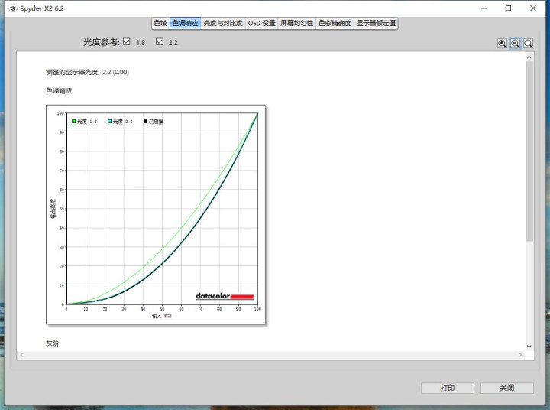
Task: Click the measured gamma text 2.2 (0.00)
Action: pos(116,72)
